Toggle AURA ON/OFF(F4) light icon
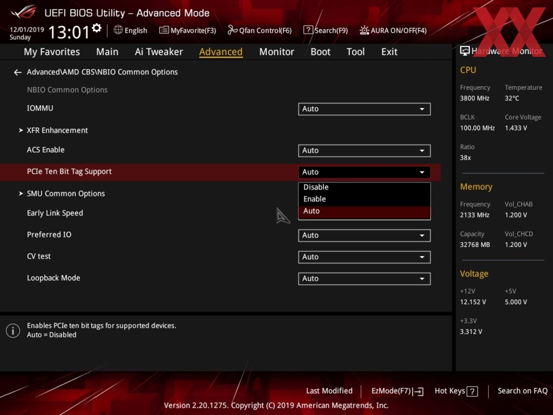This screenshot has width=553, height=415. [364, 30]
